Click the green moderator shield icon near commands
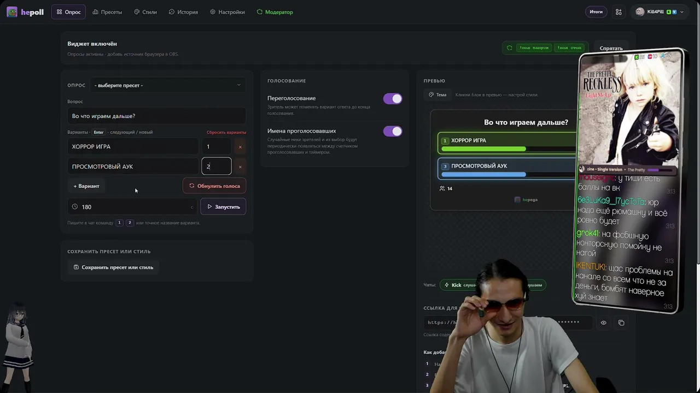700x393 pixels. pos(509,48)
